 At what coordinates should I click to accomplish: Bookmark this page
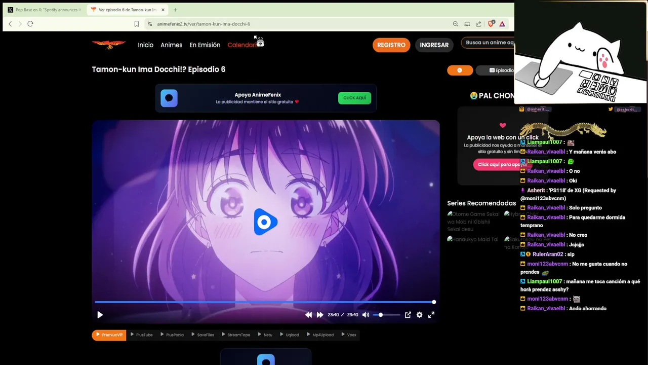tap(137, 24)
